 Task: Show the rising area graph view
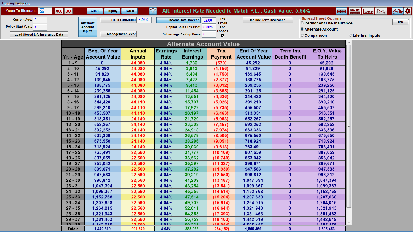(x=368, y=11)
